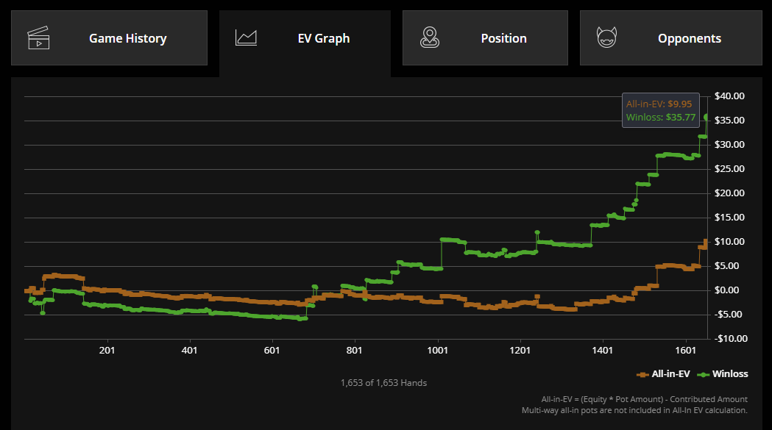The image size is (772, 430).
Task: Click the multi-way all-in pots note
Action: pos(634,410)
